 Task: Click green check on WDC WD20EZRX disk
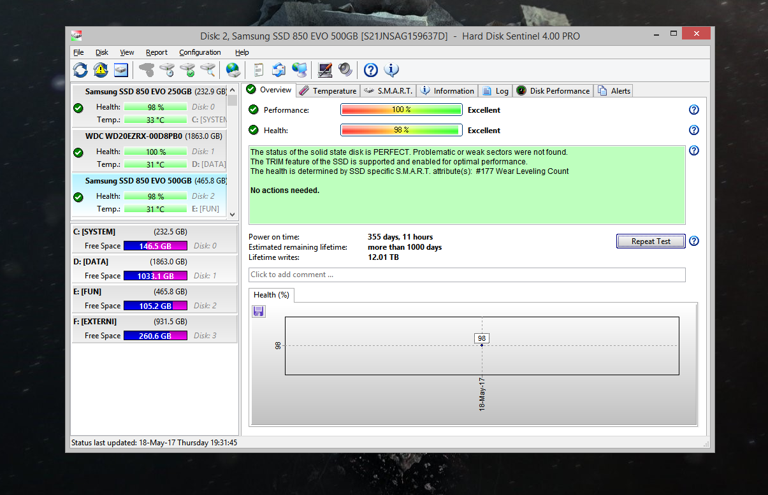[x=78, y=153]
